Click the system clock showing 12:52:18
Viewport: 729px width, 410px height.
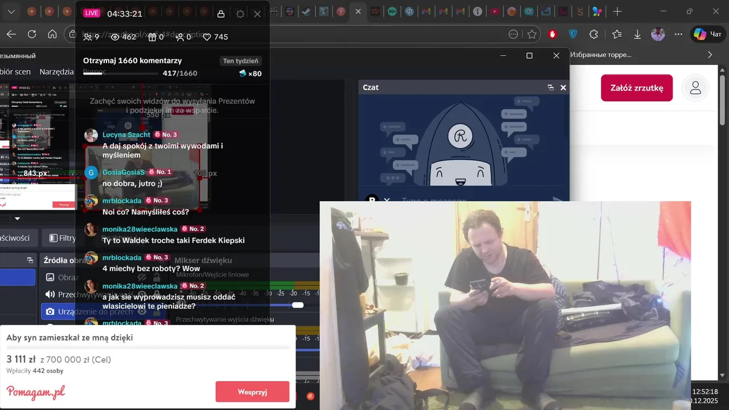tap(705, 392)
